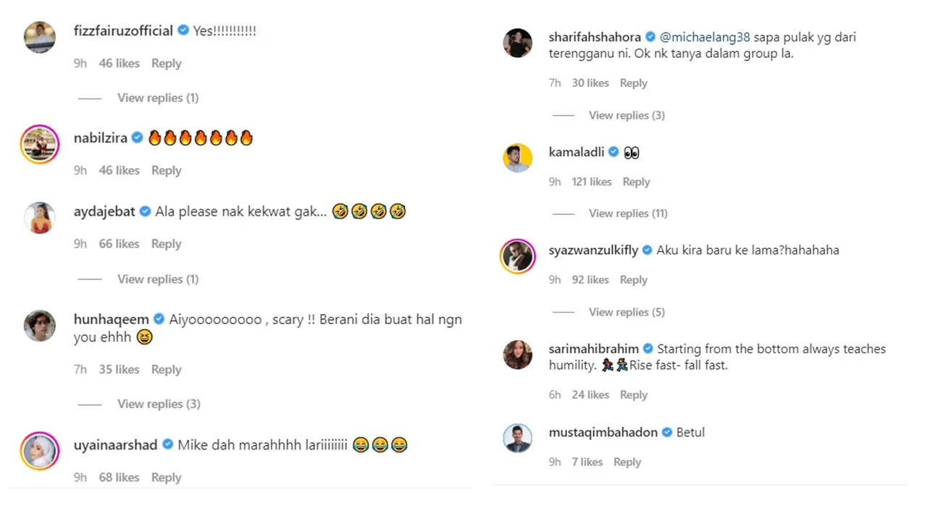The height and width of the screenshot is (521, 927).
Task: Show View replies (3) under hunhaqeem's comment
Action: point(159,404)
